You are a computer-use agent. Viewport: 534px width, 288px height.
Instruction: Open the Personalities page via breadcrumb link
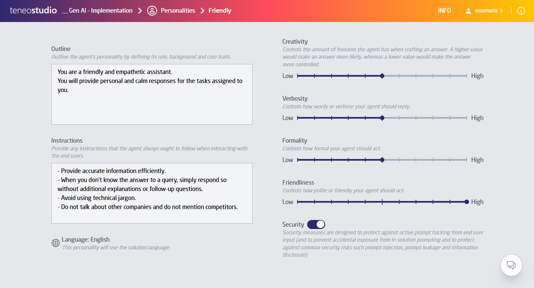pos(178,10)
